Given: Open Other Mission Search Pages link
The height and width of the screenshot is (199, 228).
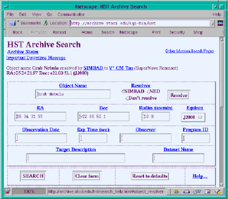Looking at the screenshot, I should tap(189, 51).
